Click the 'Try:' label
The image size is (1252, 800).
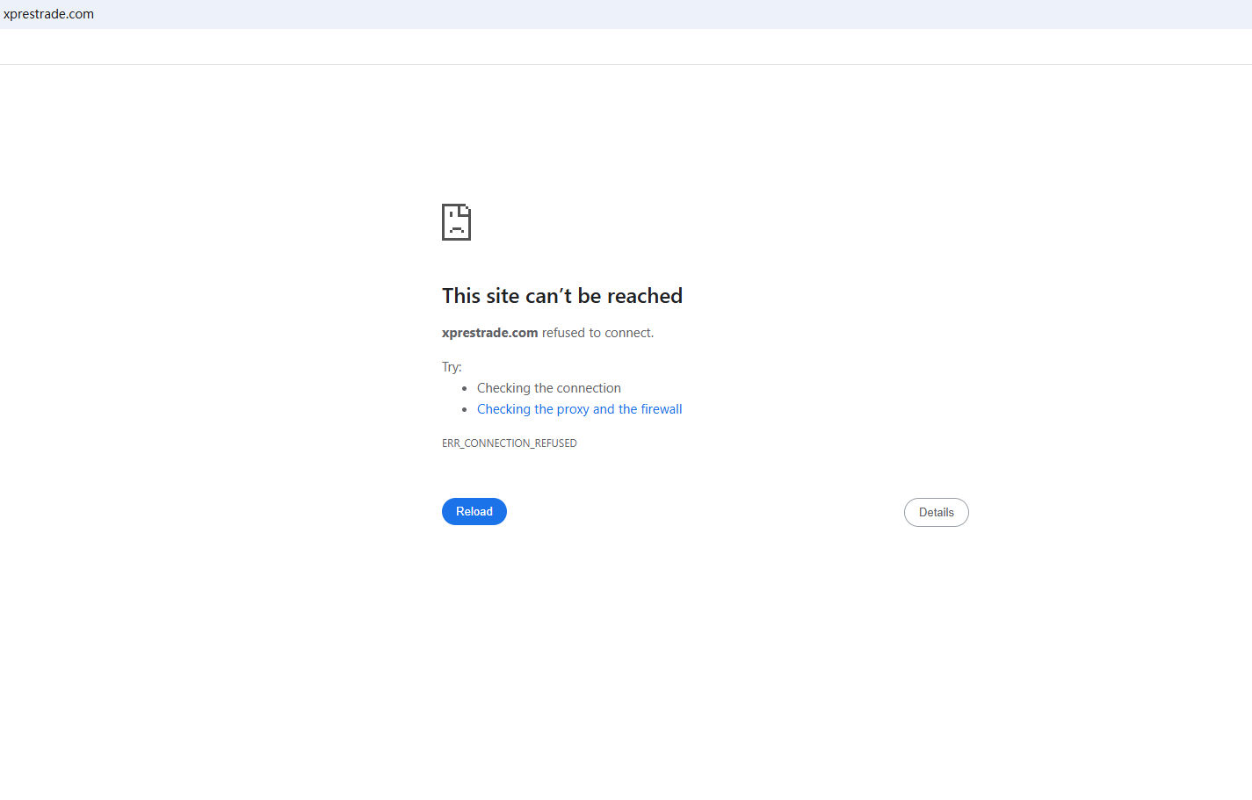(452, 367)
